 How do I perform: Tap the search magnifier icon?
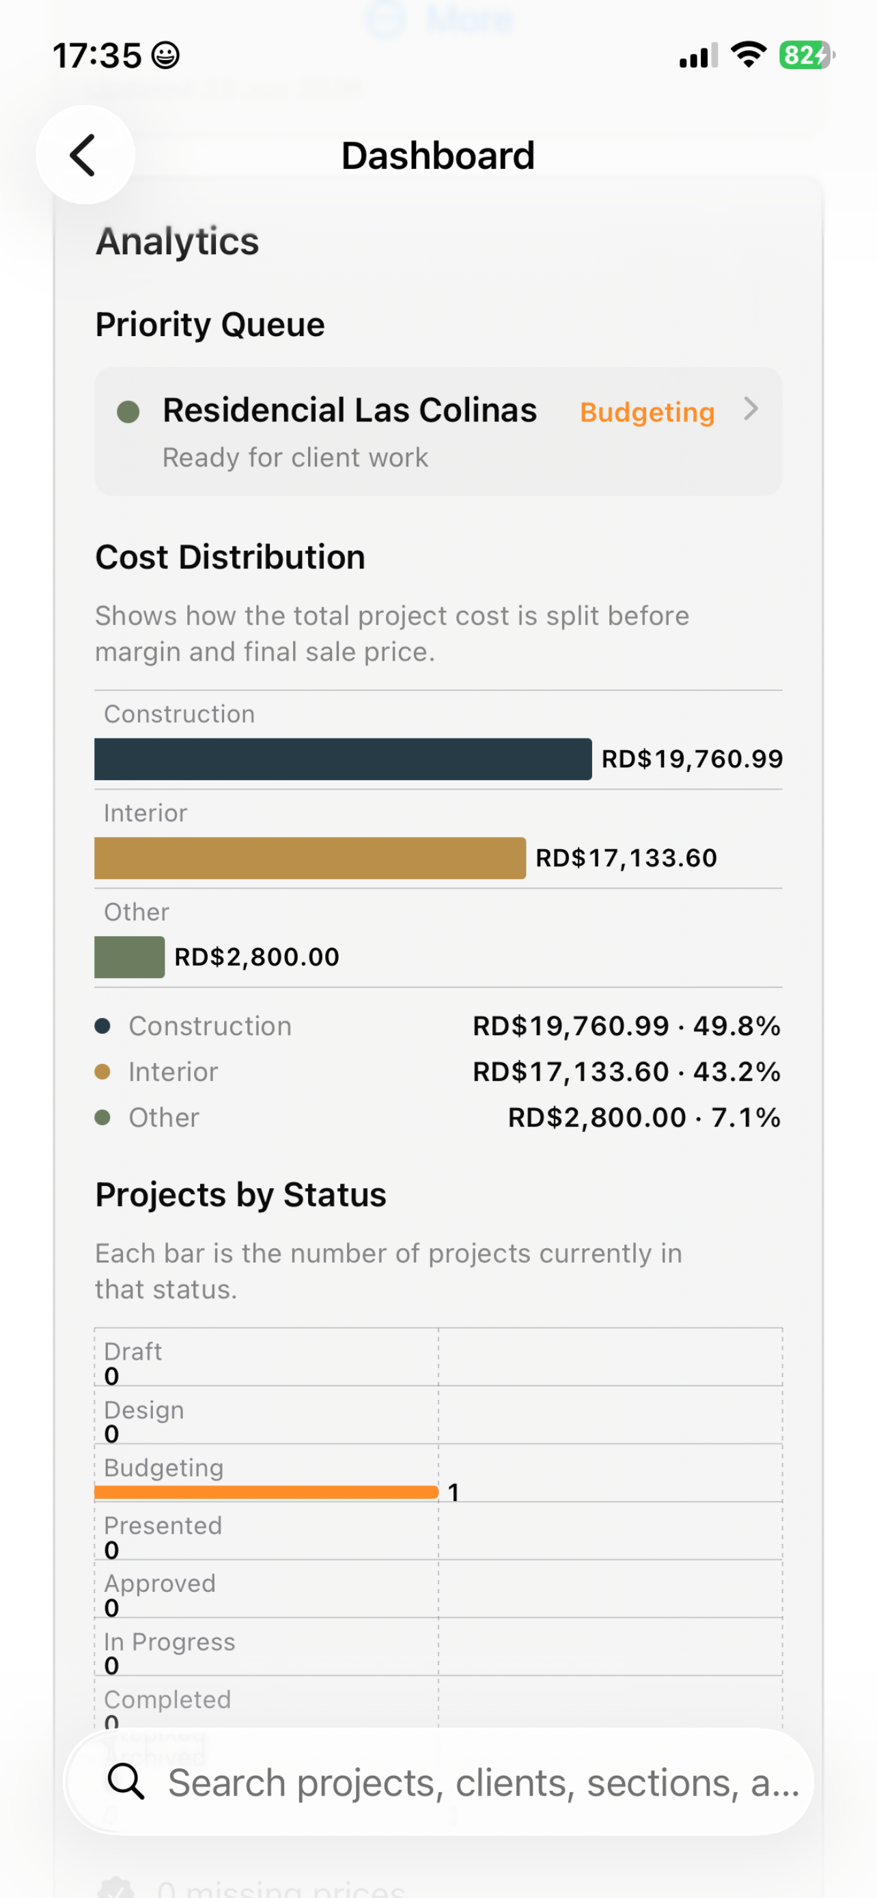(126, 1783)
